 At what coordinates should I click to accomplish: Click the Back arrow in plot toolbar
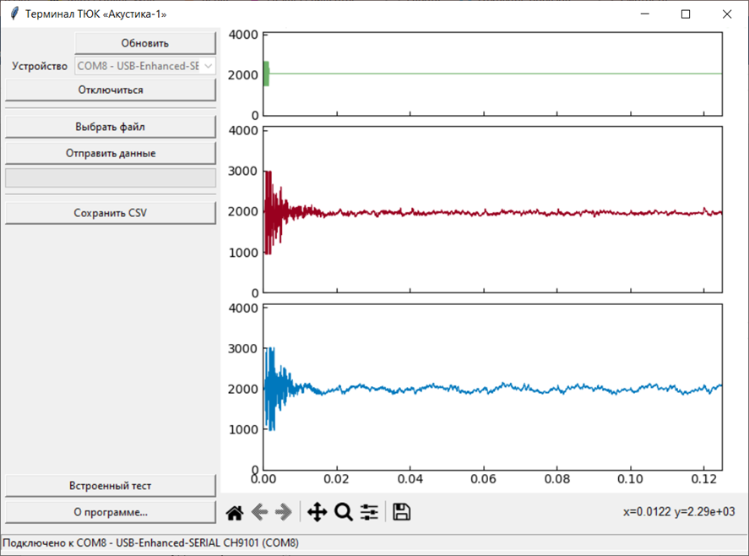[259, 512]
